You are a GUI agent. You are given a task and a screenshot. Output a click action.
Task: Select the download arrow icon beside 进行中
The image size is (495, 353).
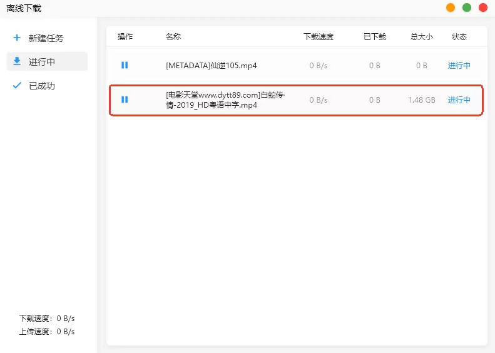tap(17, 61)
